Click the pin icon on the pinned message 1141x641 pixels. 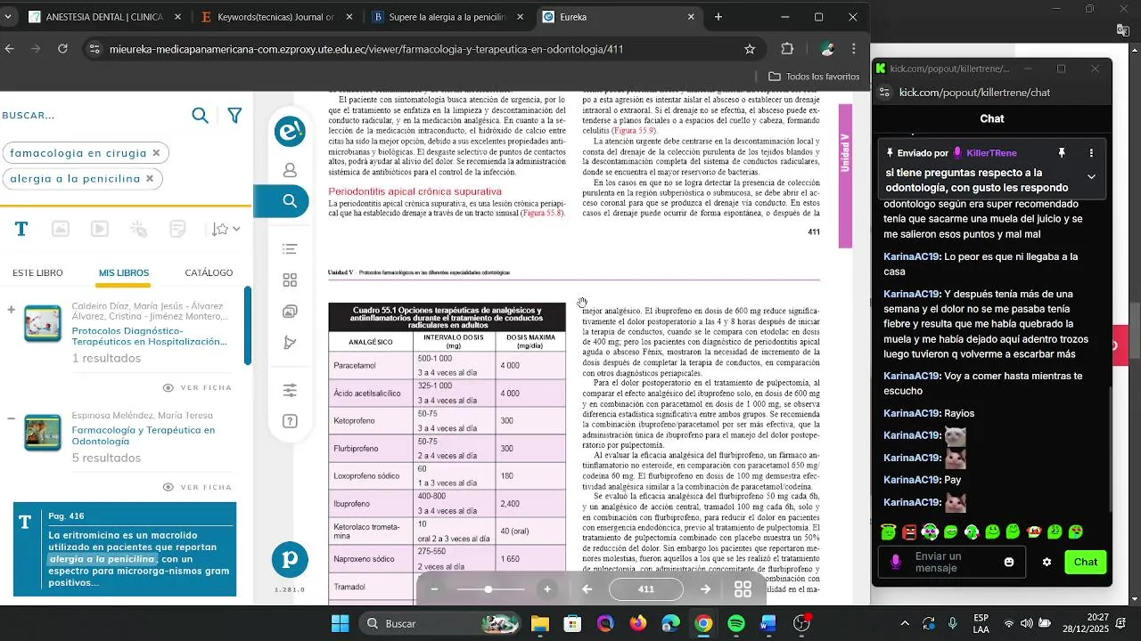[x=1062, y=153]
